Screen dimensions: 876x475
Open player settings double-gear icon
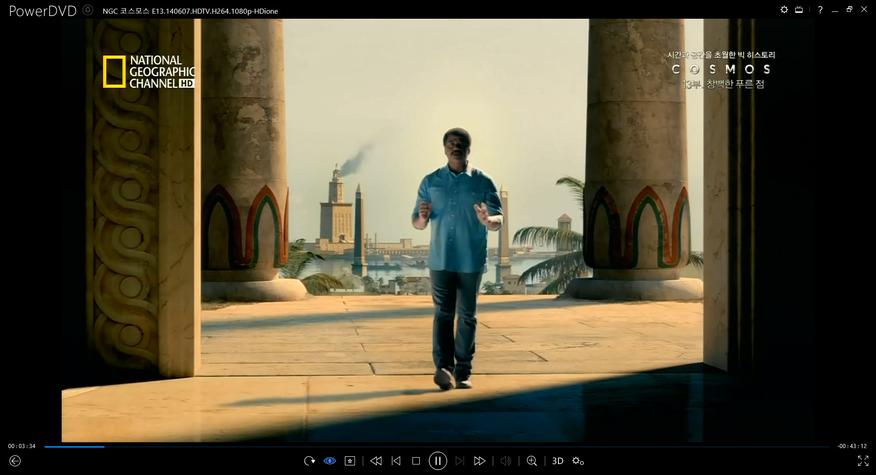[x=578, y=461]
